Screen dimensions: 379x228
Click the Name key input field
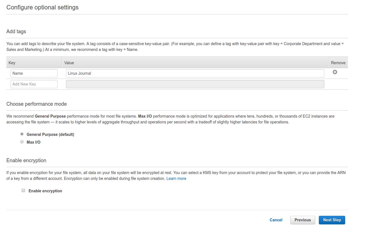click(34, 73)
